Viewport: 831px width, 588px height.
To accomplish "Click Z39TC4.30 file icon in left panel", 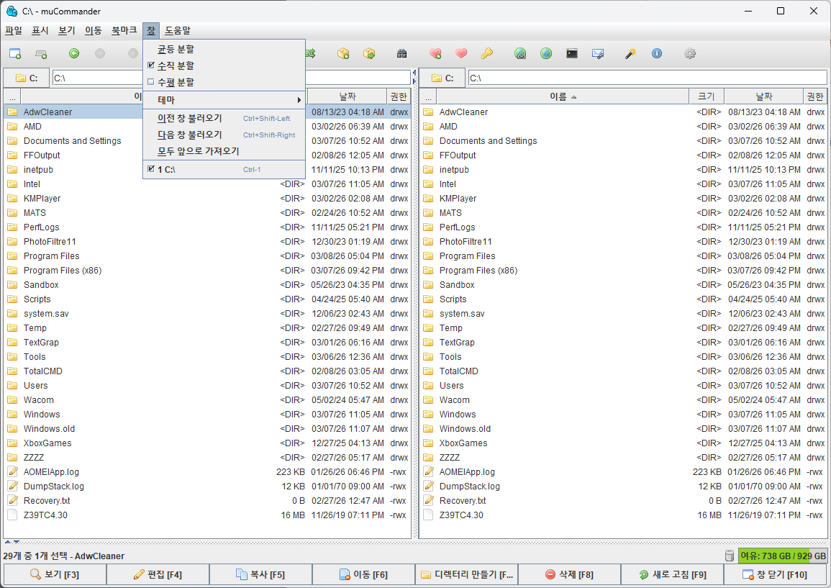I will [x=12, y=515].
